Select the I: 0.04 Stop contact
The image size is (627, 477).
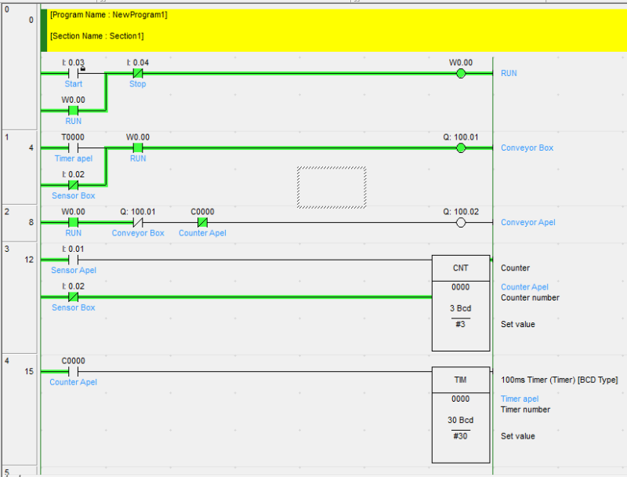(x=138, y=74)
